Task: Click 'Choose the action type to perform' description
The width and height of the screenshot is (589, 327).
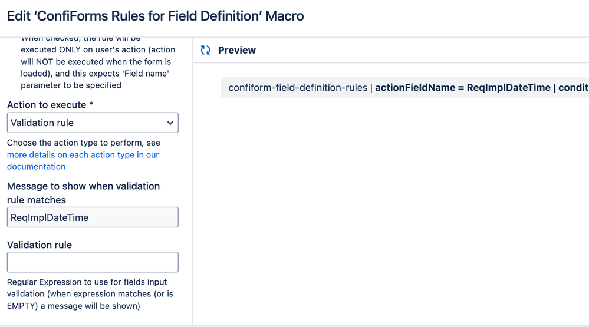Action: [83, 143]
